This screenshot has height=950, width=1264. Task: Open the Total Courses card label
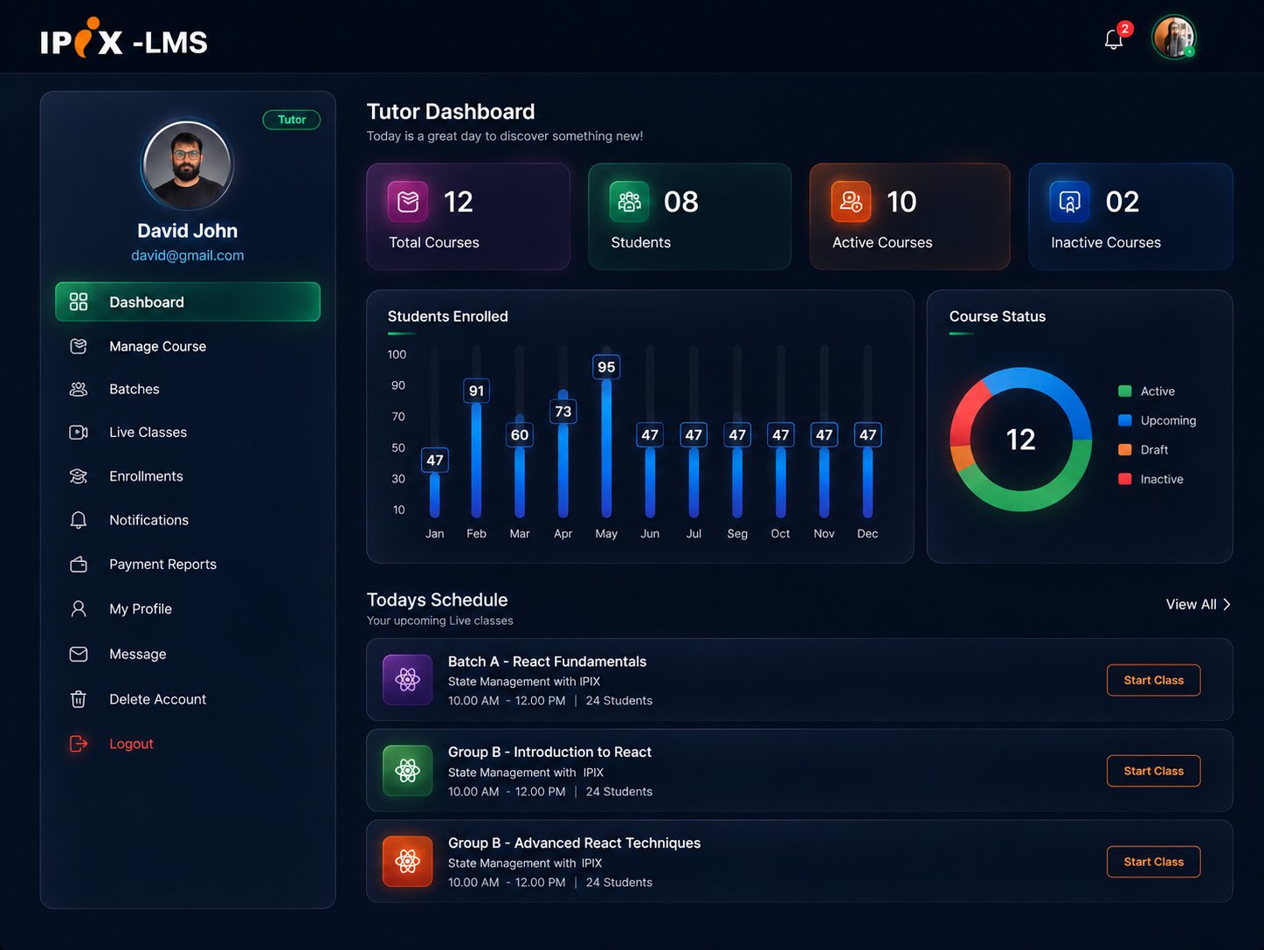[434, 242]
